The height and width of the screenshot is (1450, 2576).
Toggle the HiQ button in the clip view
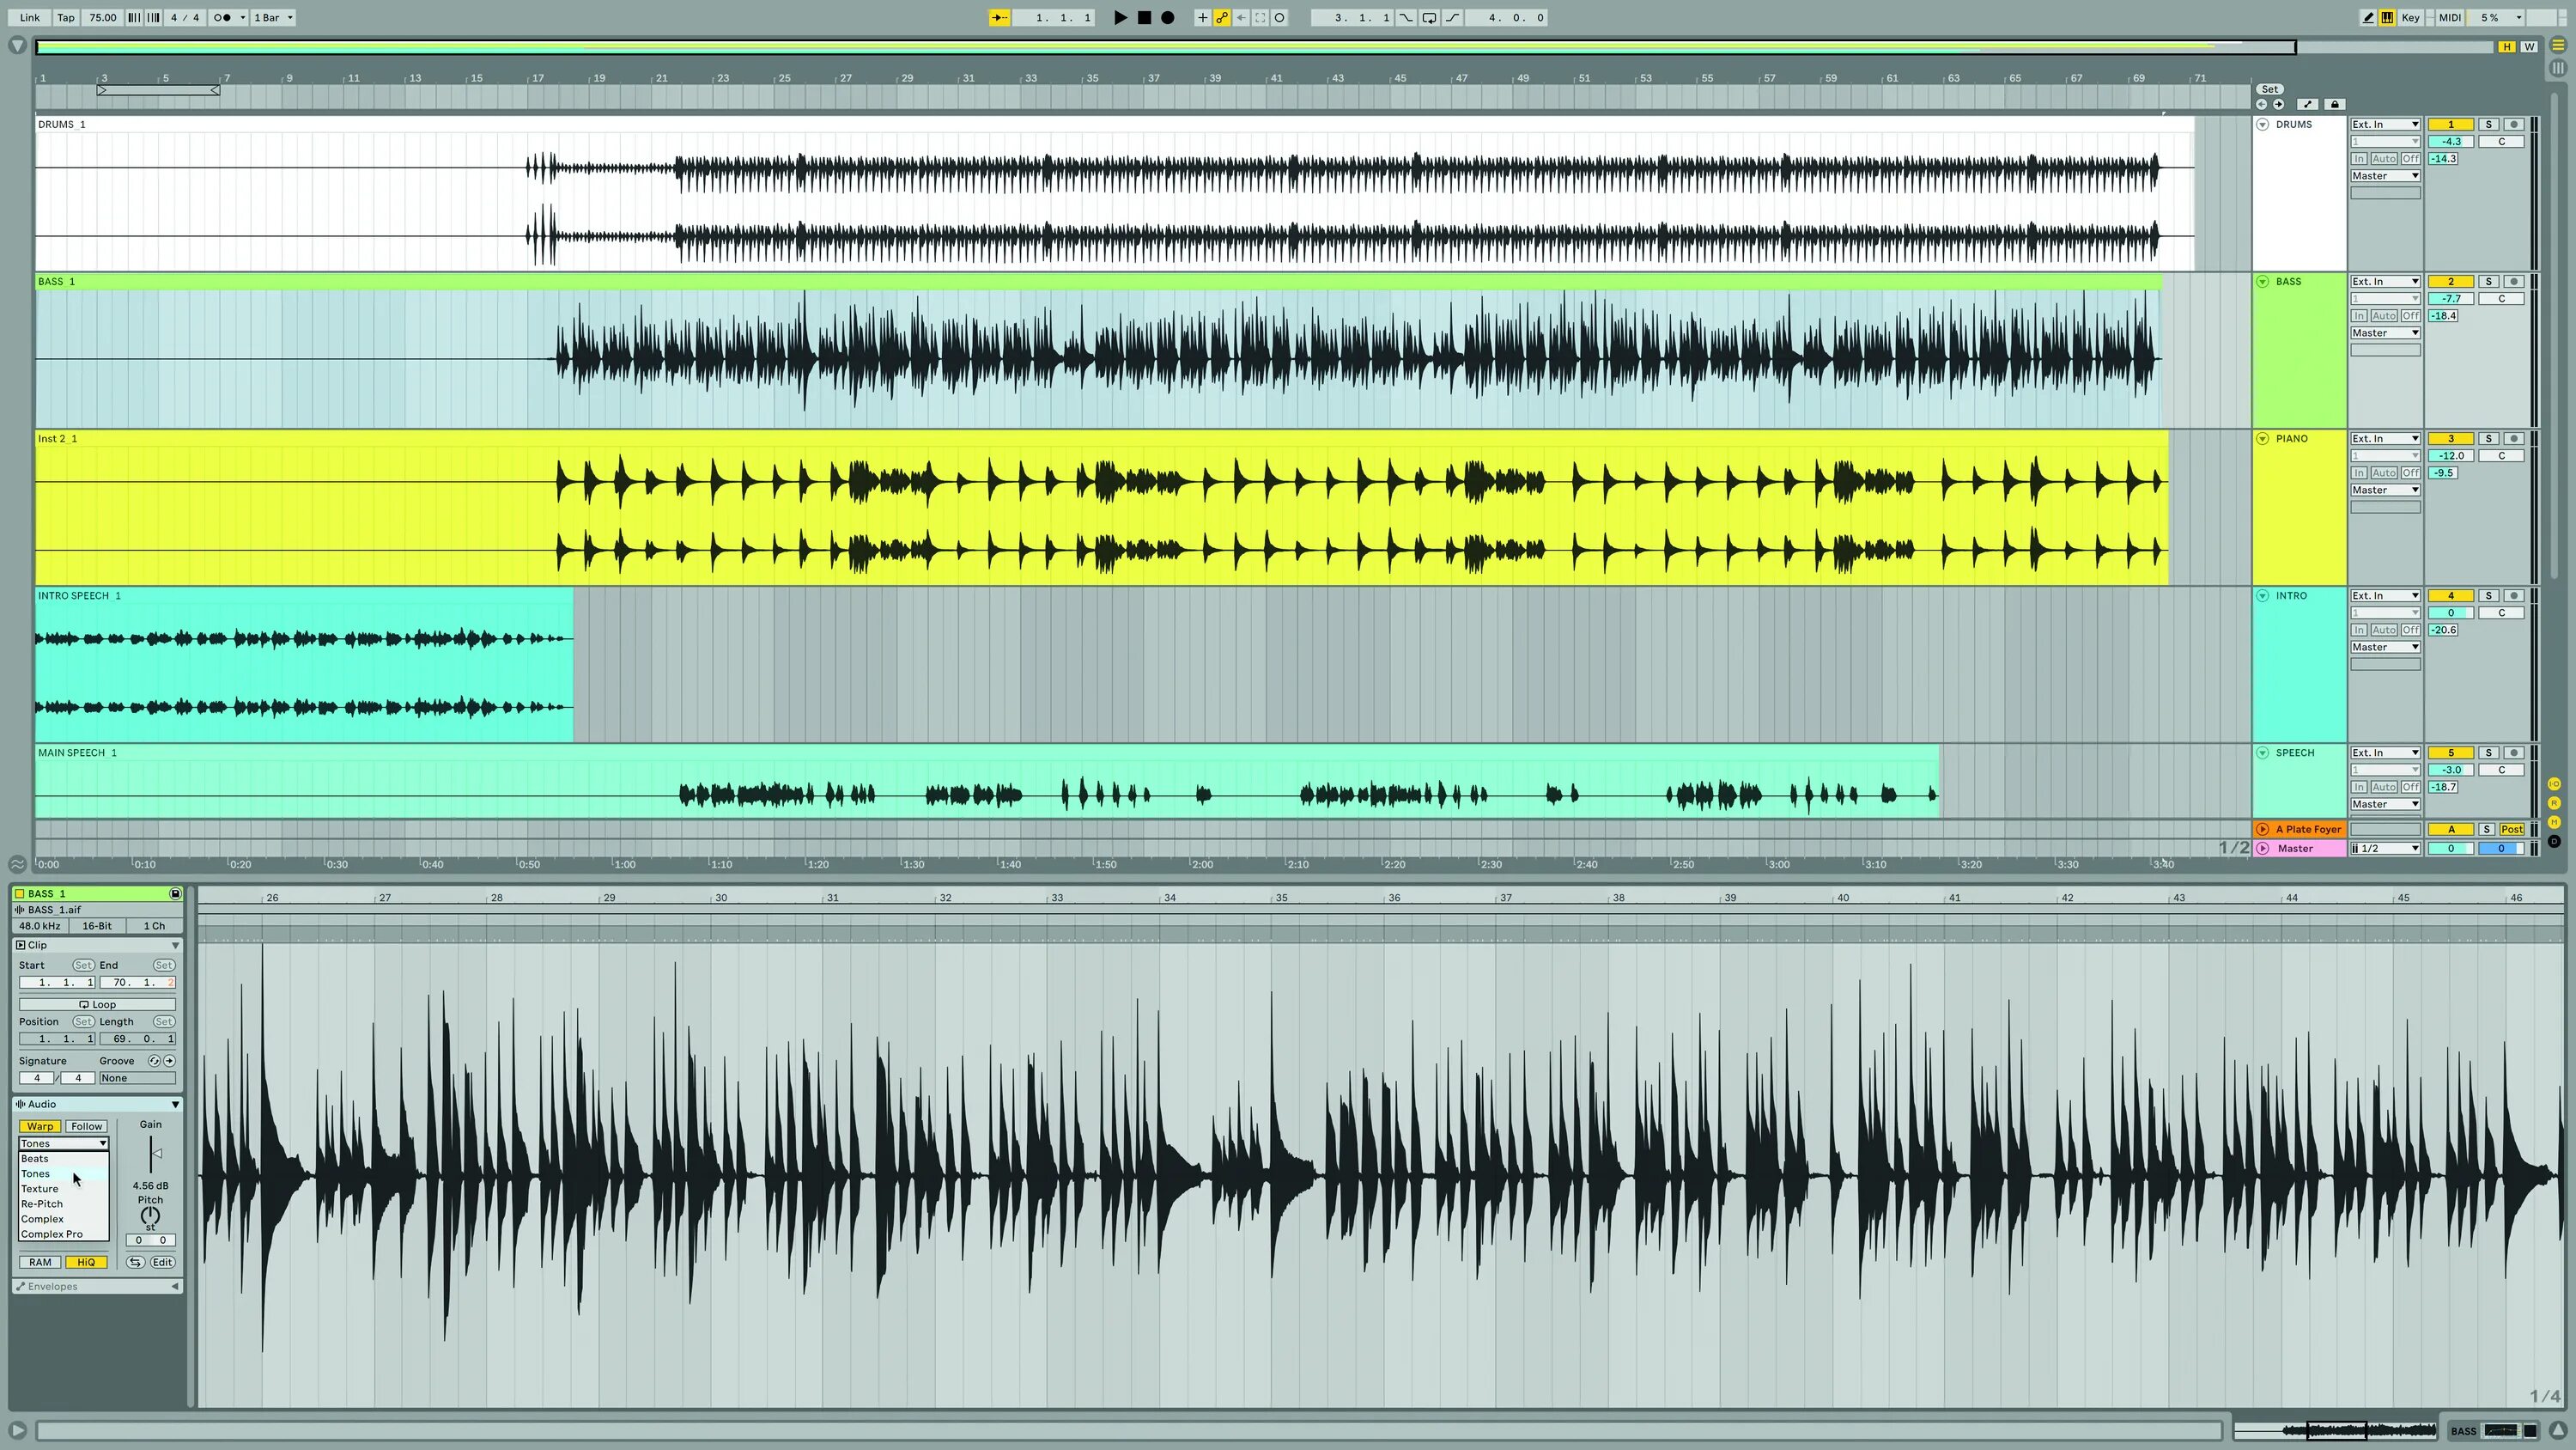pos(86,1262)
